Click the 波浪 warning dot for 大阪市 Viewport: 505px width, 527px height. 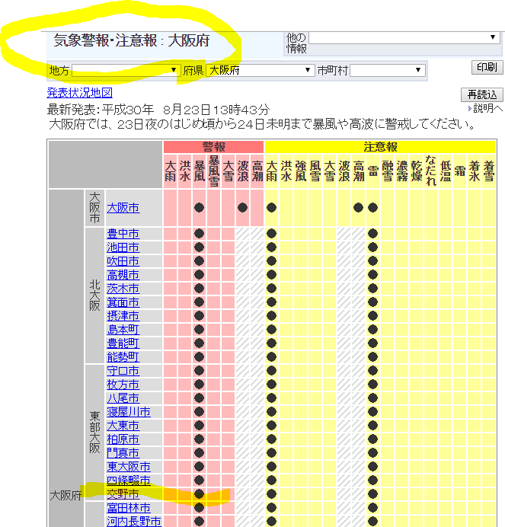point(242,208)
